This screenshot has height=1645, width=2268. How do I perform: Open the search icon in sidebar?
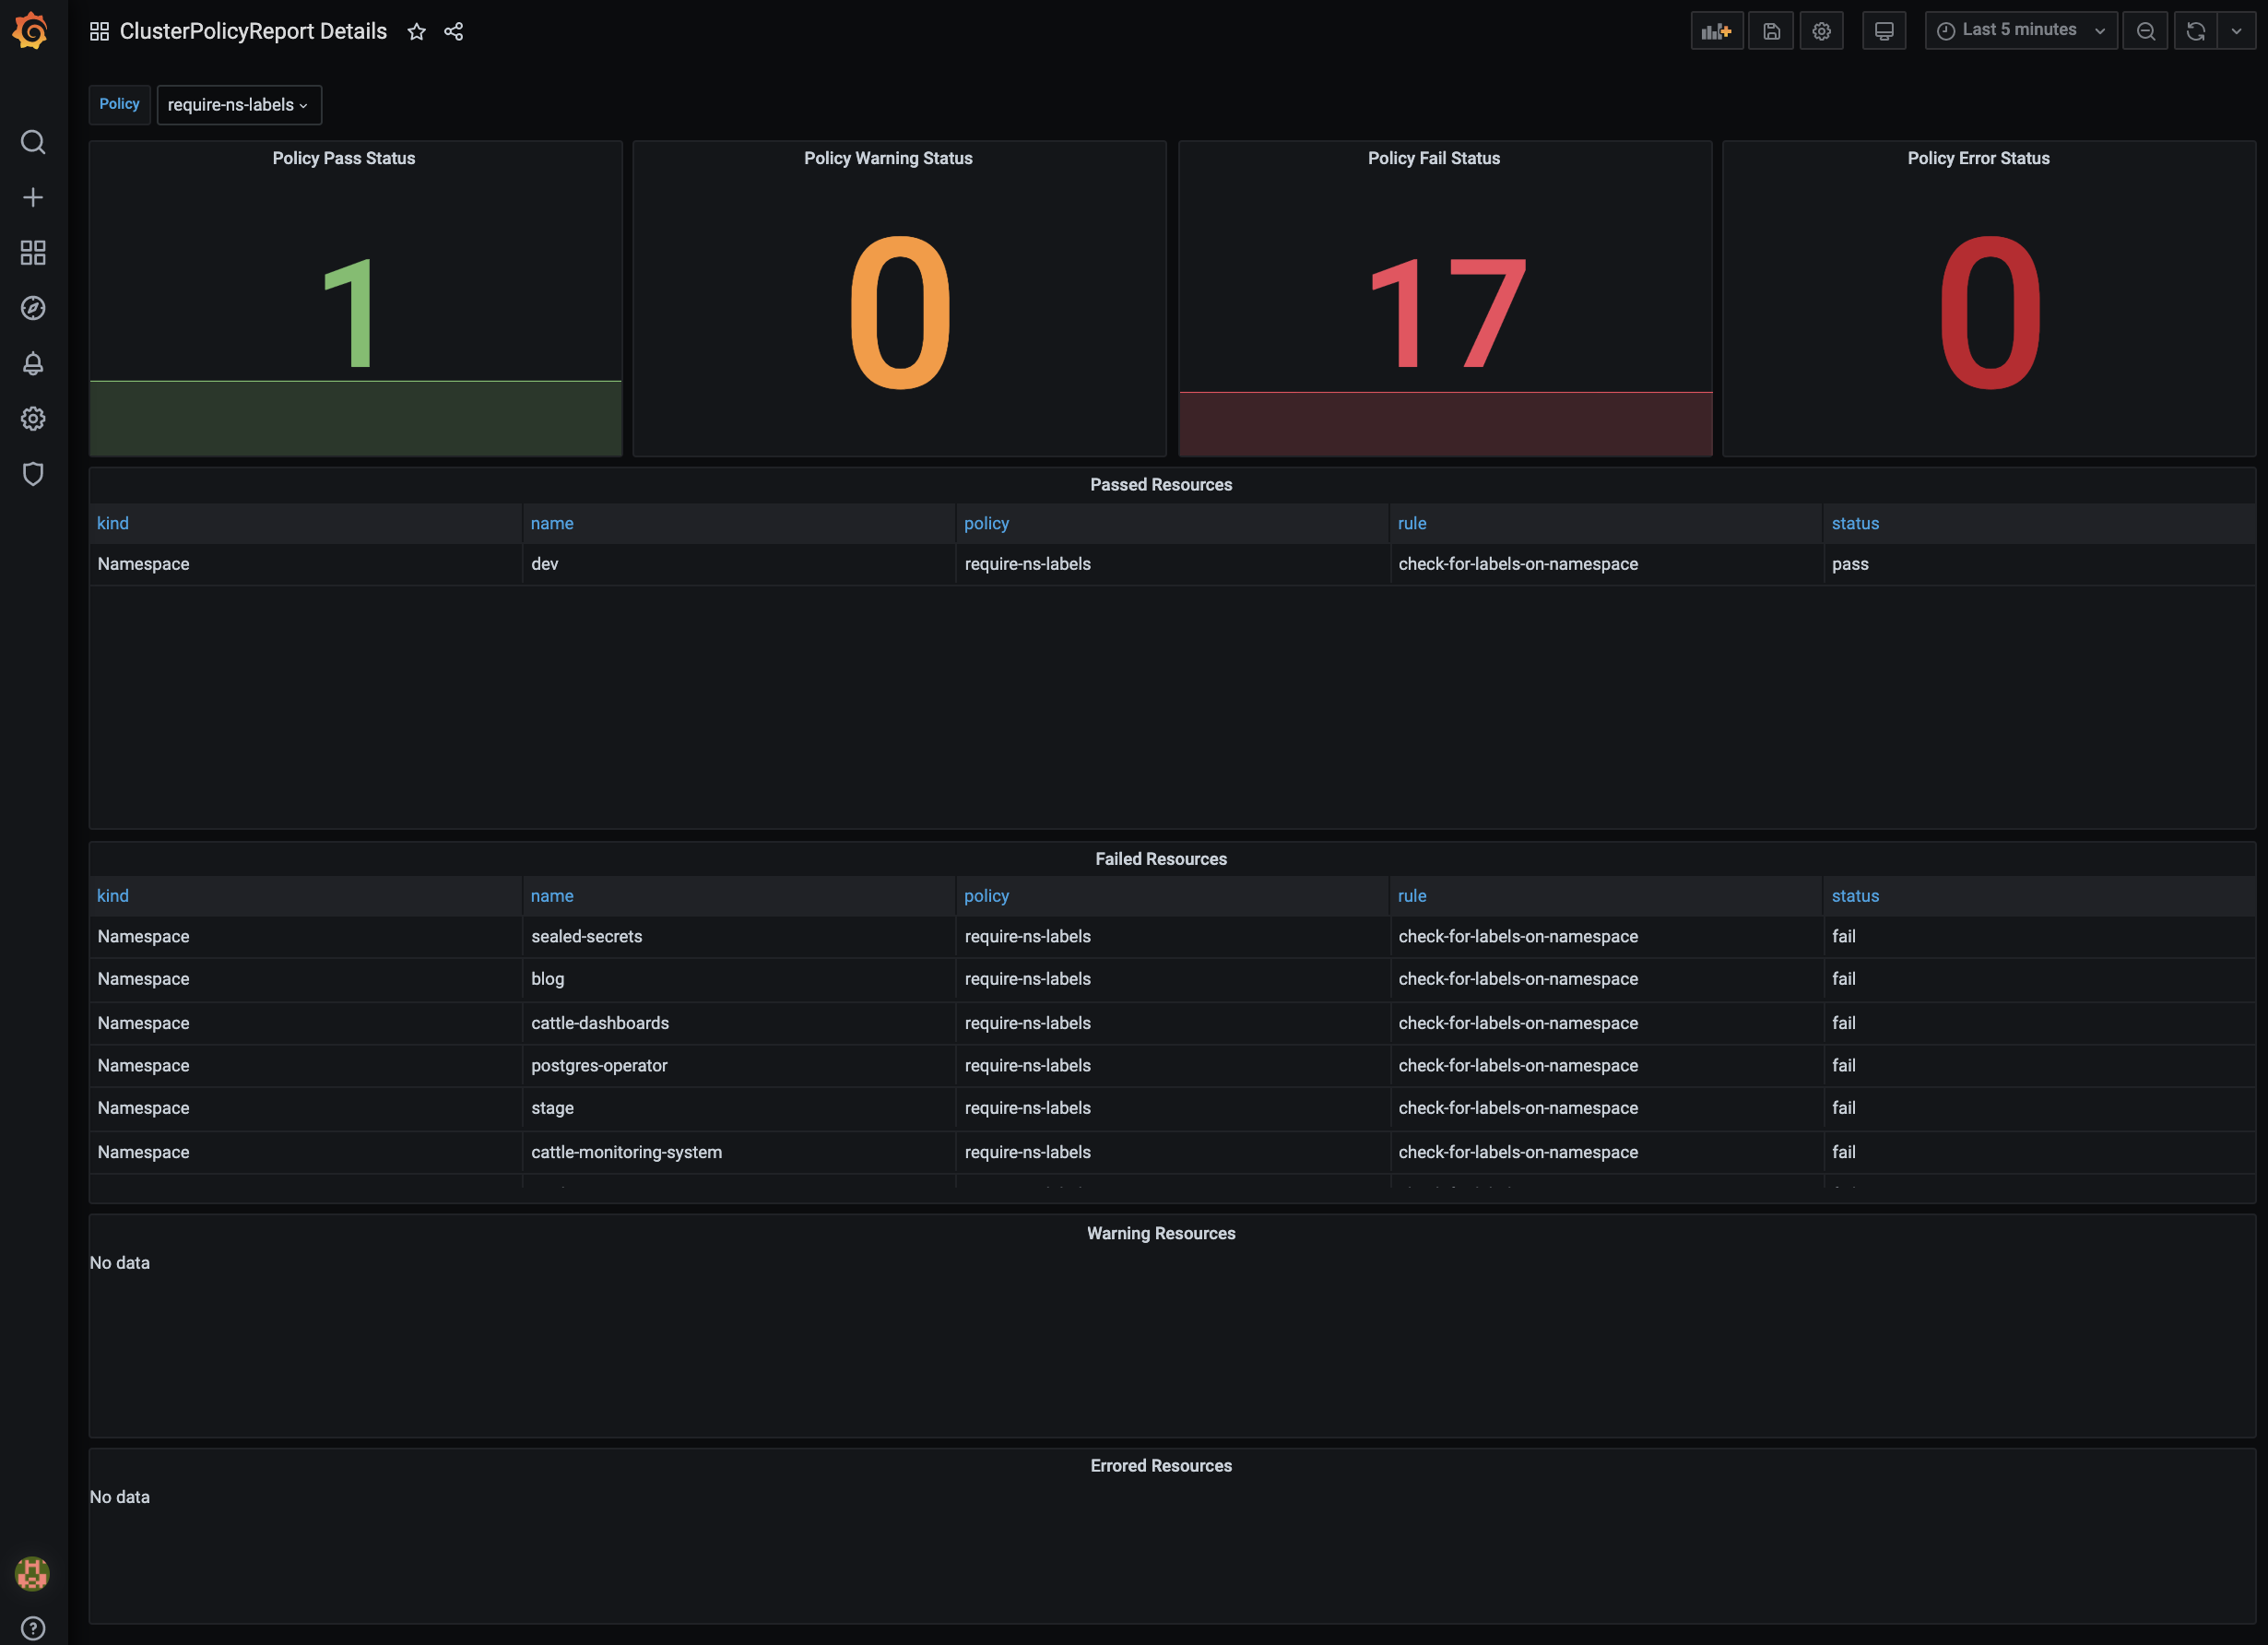pos(33,142)
